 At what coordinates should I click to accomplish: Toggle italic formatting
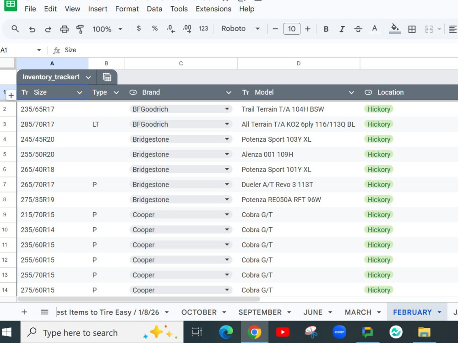coord(342,29)
